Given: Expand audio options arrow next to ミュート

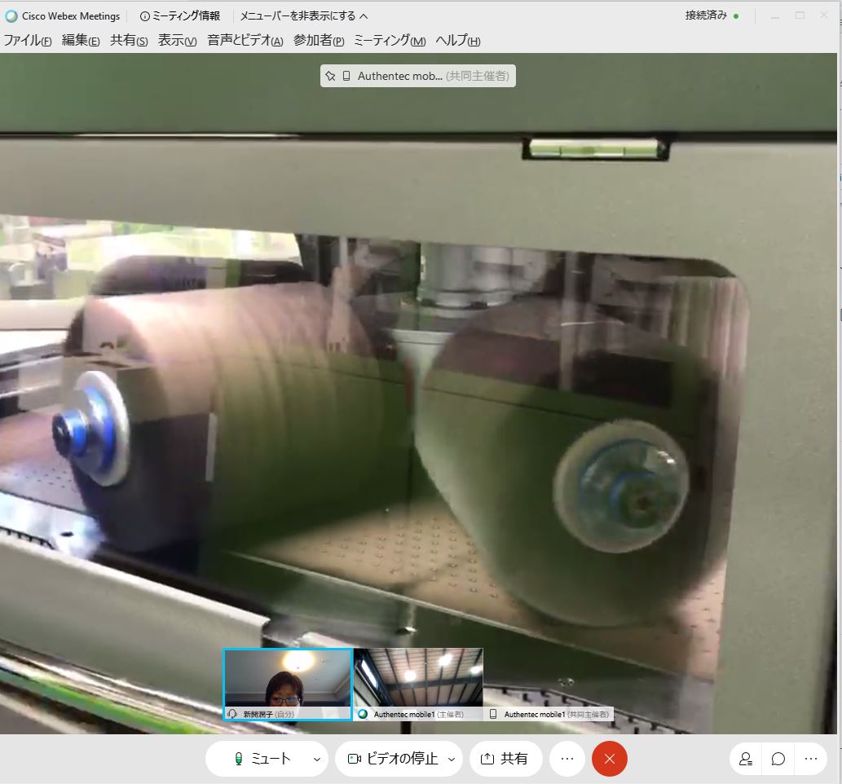Looking at the screenshot, I should click(x=317, y=759).
